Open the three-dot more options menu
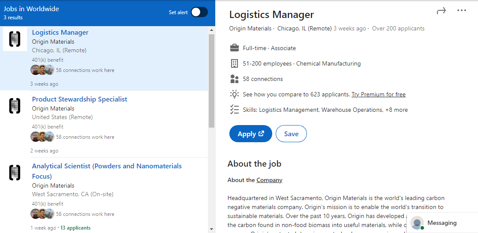The width and height of the screenshot is (478, 233). tap(462, 10)
